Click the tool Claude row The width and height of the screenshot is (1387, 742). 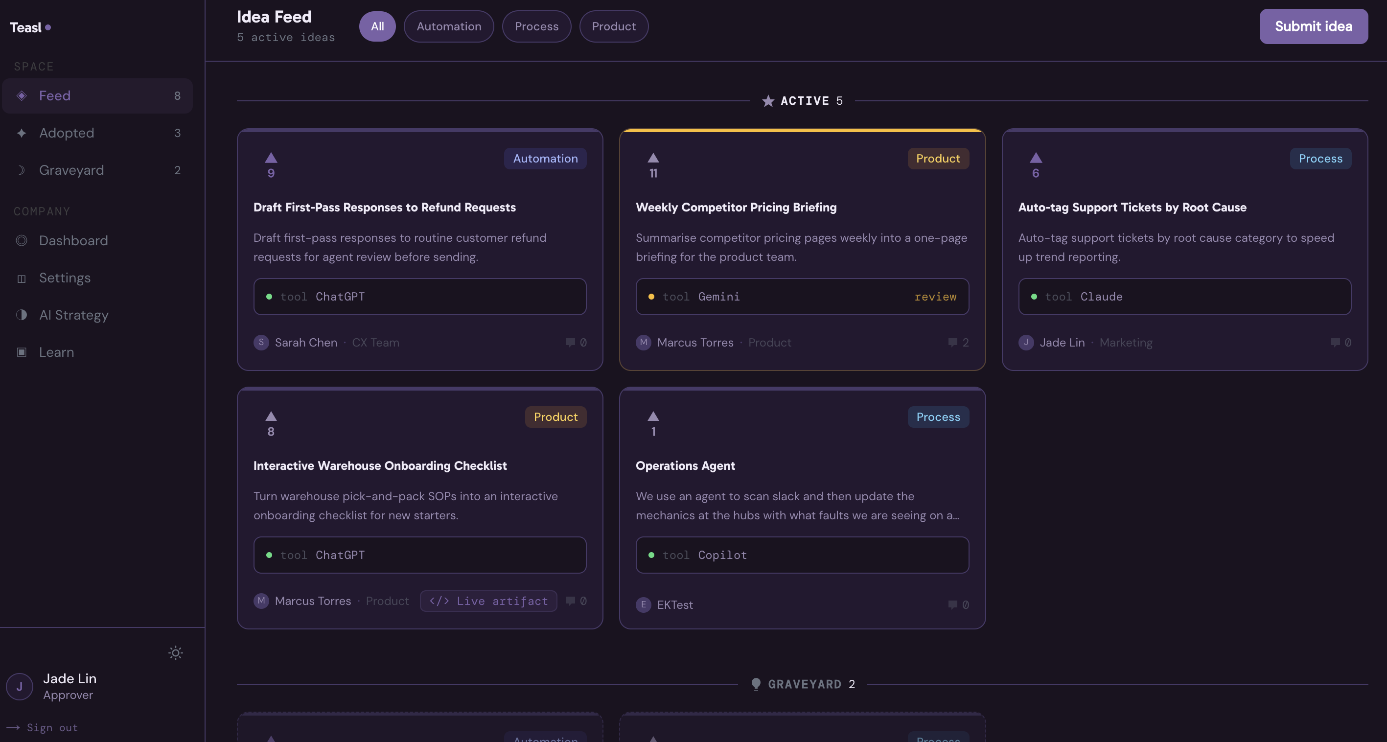1184,297
